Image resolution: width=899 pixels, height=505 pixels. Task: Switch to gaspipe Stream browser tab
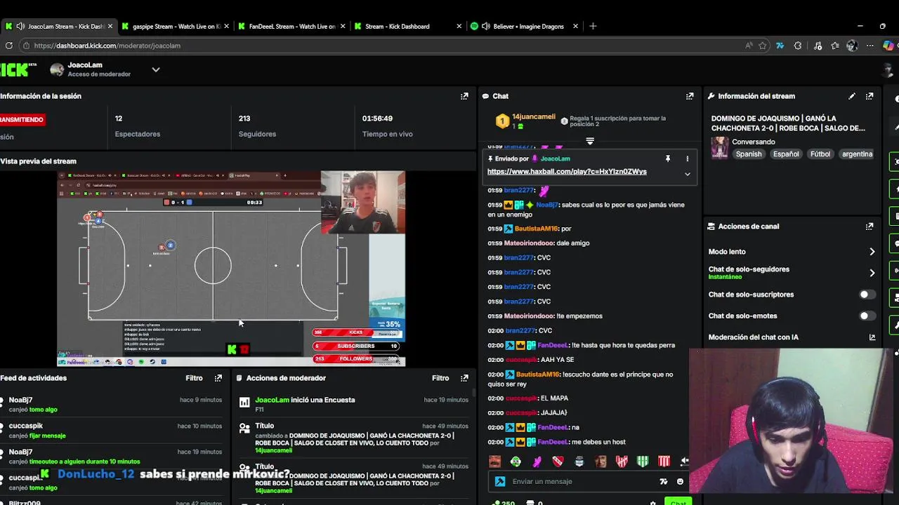176,26
